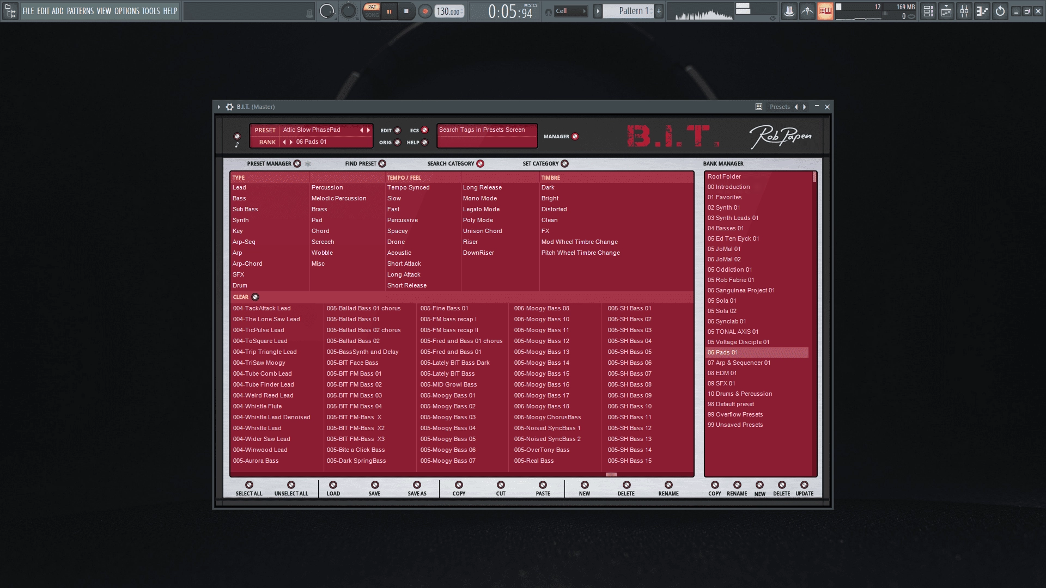Click the highlighted orange step-edit keyboard icon
This screenshot has height=588, width=1046.
[x=825, y=11]
